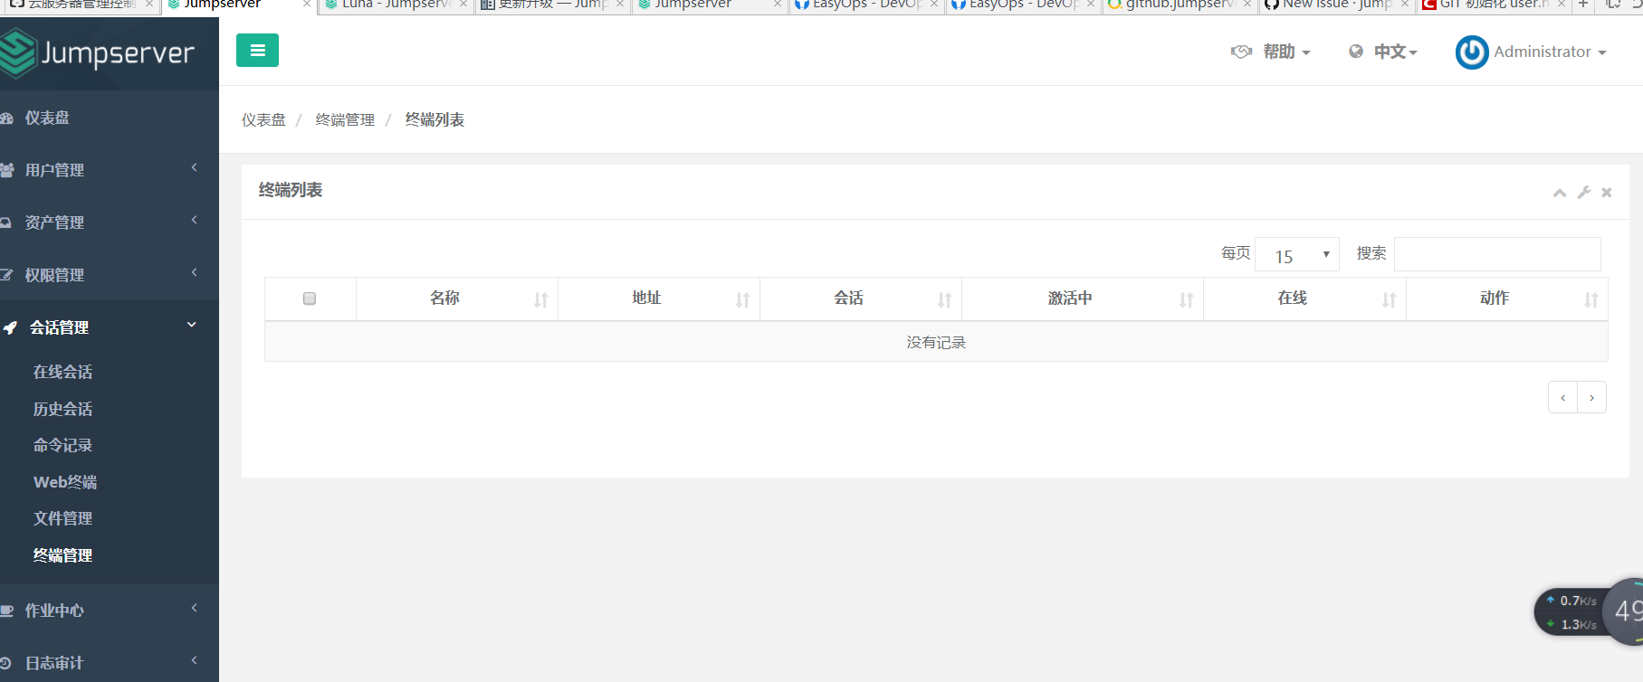Viewport: 1643px width, 682px height.
Task: Open 命令记录 in the sidebar
Action: [62, 445]
